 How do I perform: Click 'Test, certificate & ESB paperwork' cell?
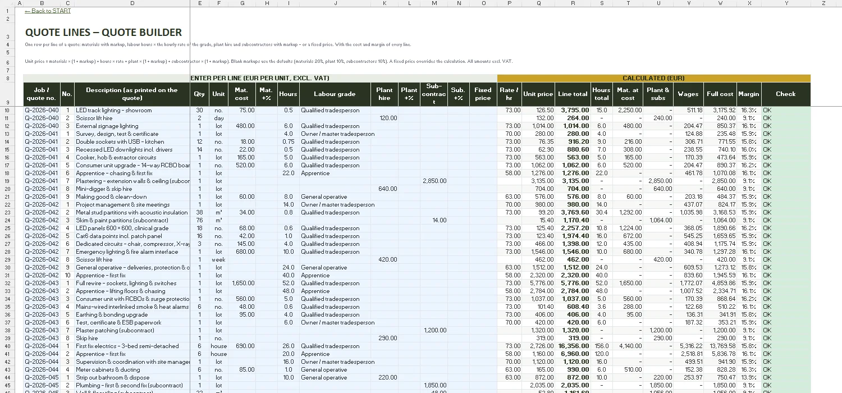(132, 322)
